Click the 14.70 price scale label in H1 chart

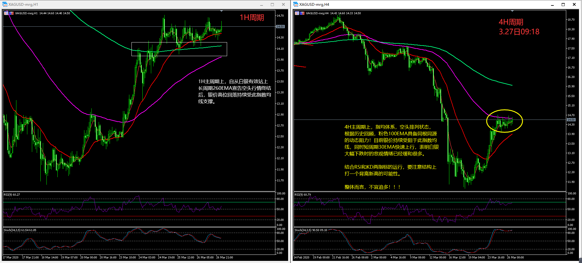pyautogui.click(x=280, y=16)
